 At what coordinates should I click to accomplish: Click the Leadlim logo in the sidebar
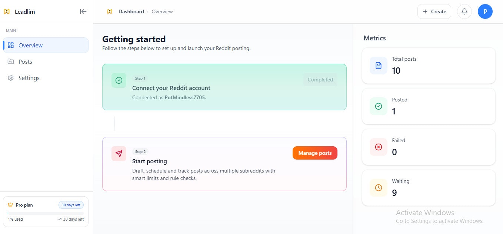click(7, 11)
